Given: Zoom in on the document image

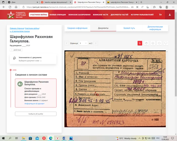Looking at the screenshot, I should [x=153, y=43].
